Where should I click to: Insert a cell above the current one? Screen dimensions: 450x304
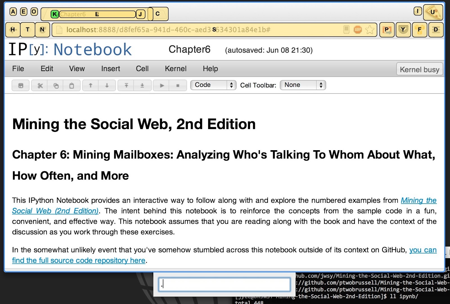tap(126, 85)
